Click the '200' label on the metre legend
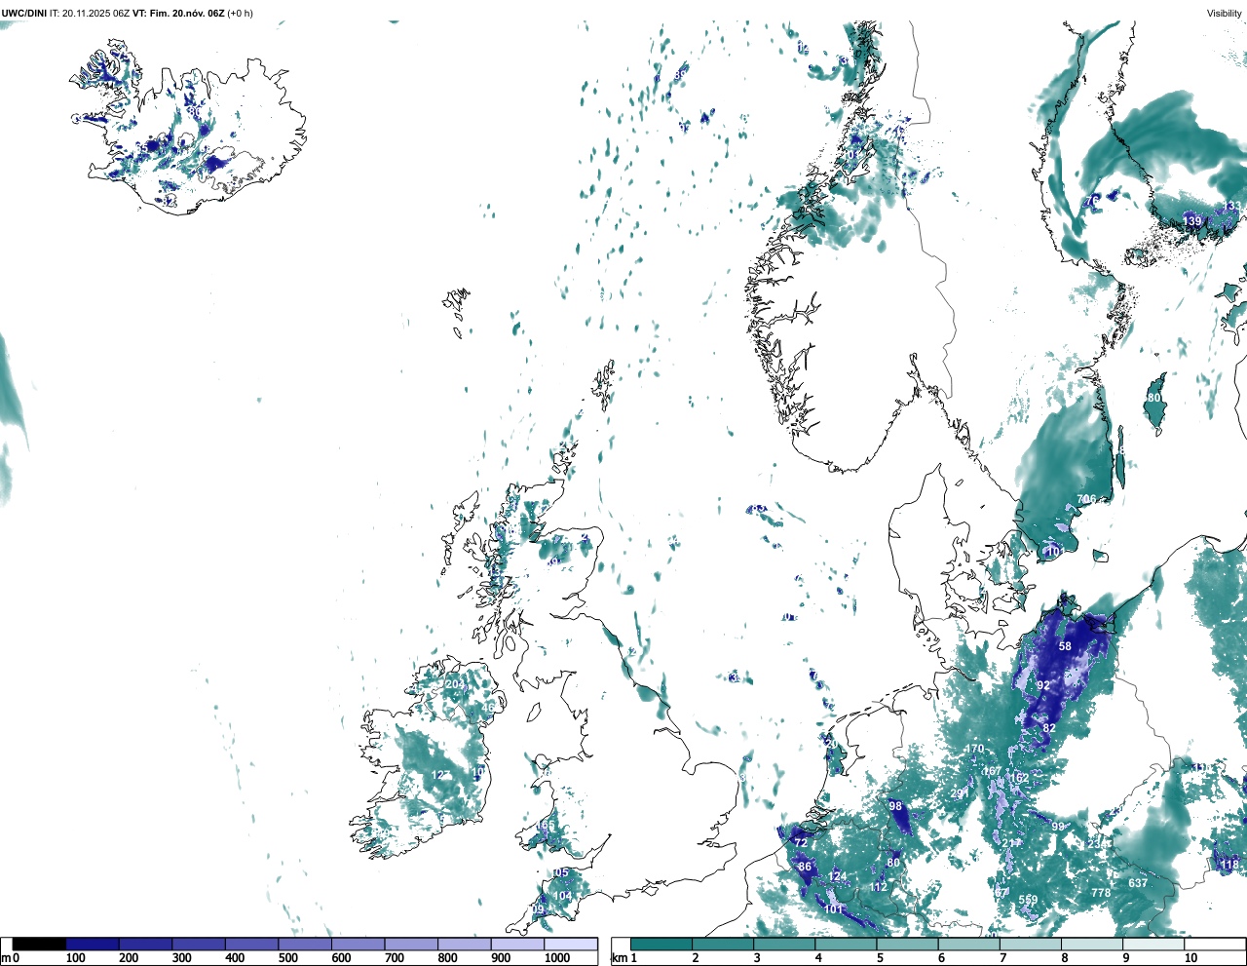 pos(129,958)
